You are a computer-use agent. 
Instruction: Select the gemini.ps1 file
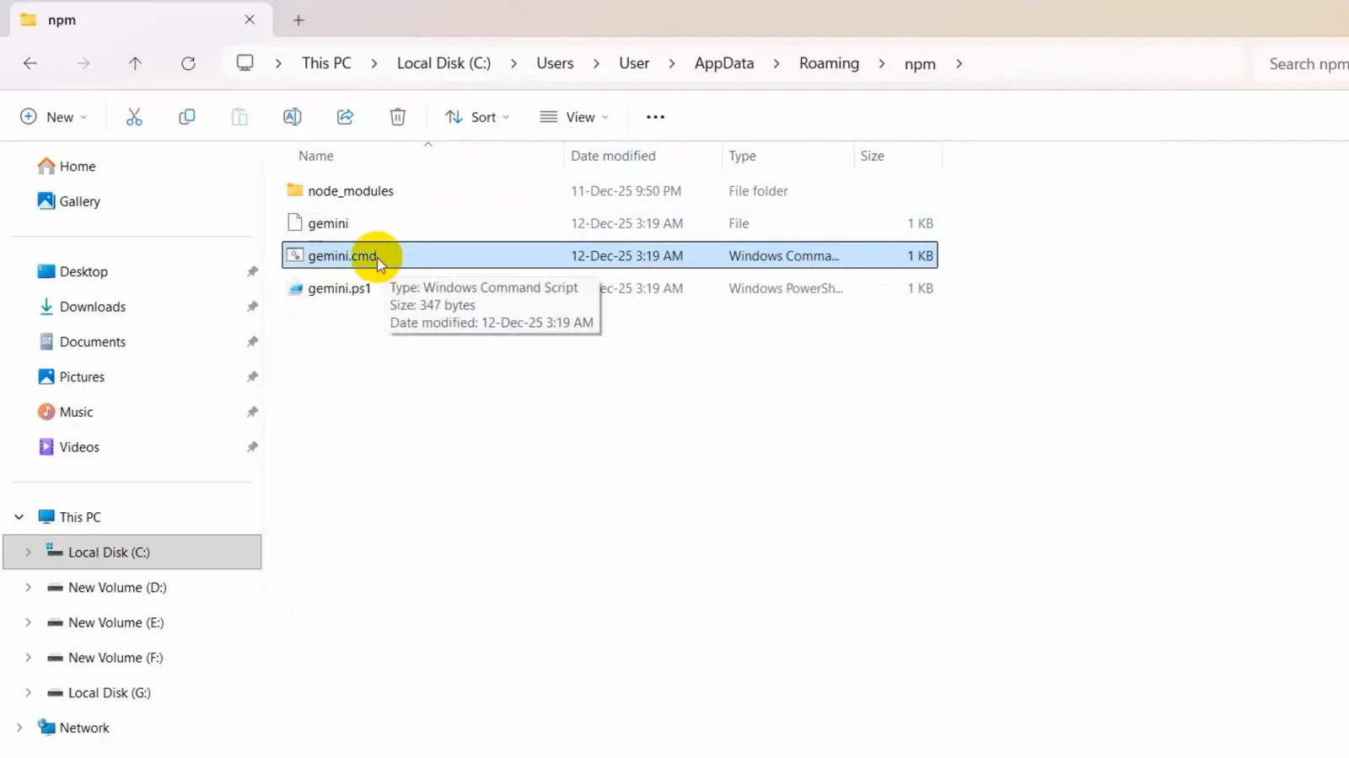(610, 288)
